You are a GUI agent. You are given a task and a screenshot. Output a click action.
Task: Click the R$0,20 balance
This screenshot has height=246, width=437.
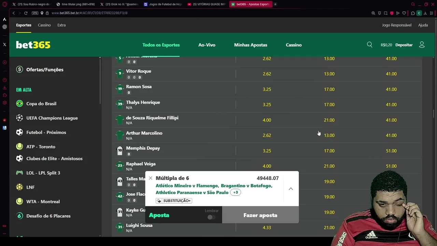[386, 45]
